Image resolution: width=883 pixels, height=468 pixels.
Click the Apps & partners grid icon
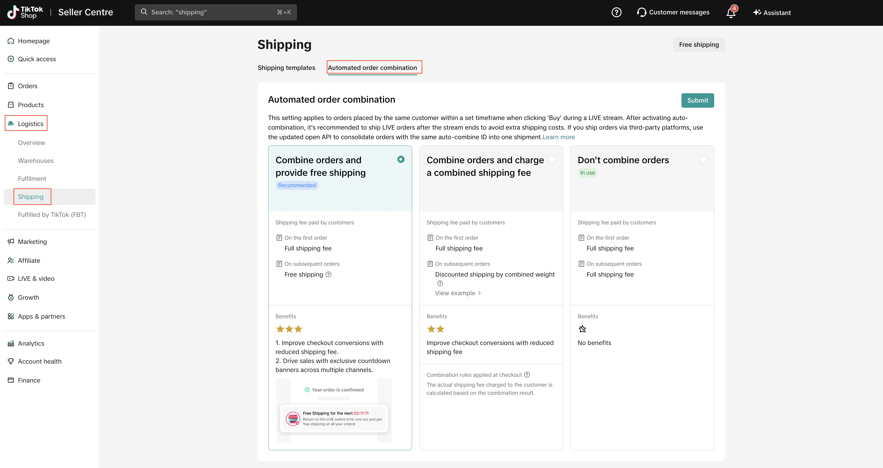pyautogui.click(x=11, y=316)
